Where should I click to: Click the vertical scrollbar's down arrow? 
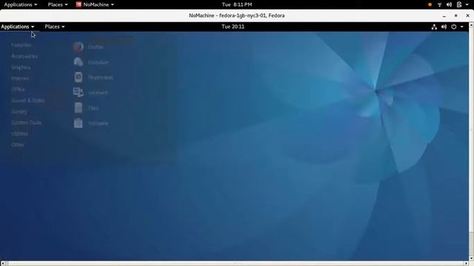click(x=471, y=259)
